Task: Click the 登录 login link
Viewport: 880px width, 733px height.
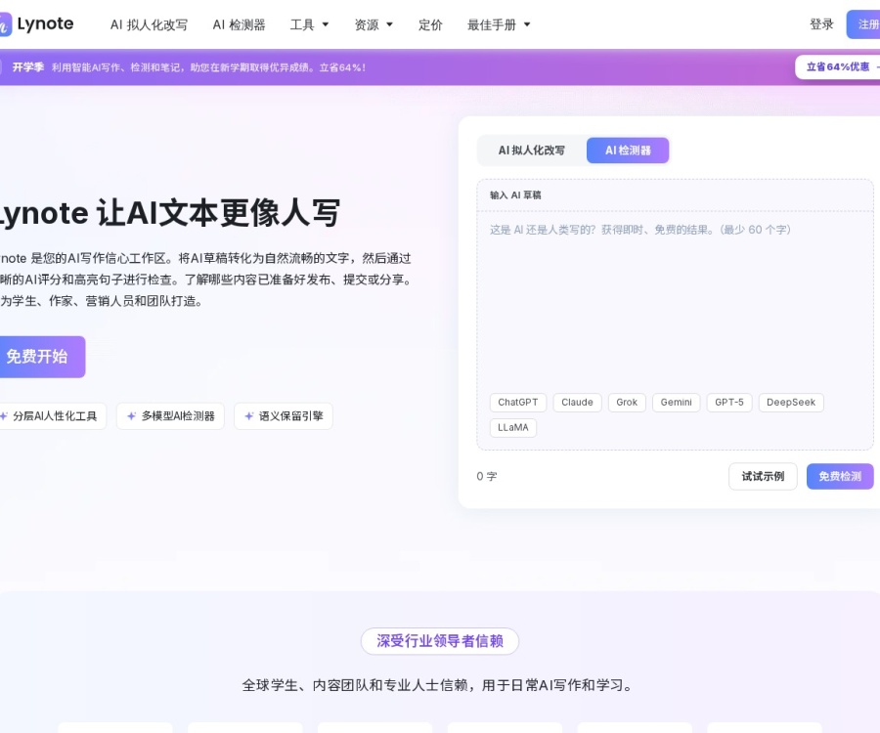Action: [821, 24]
